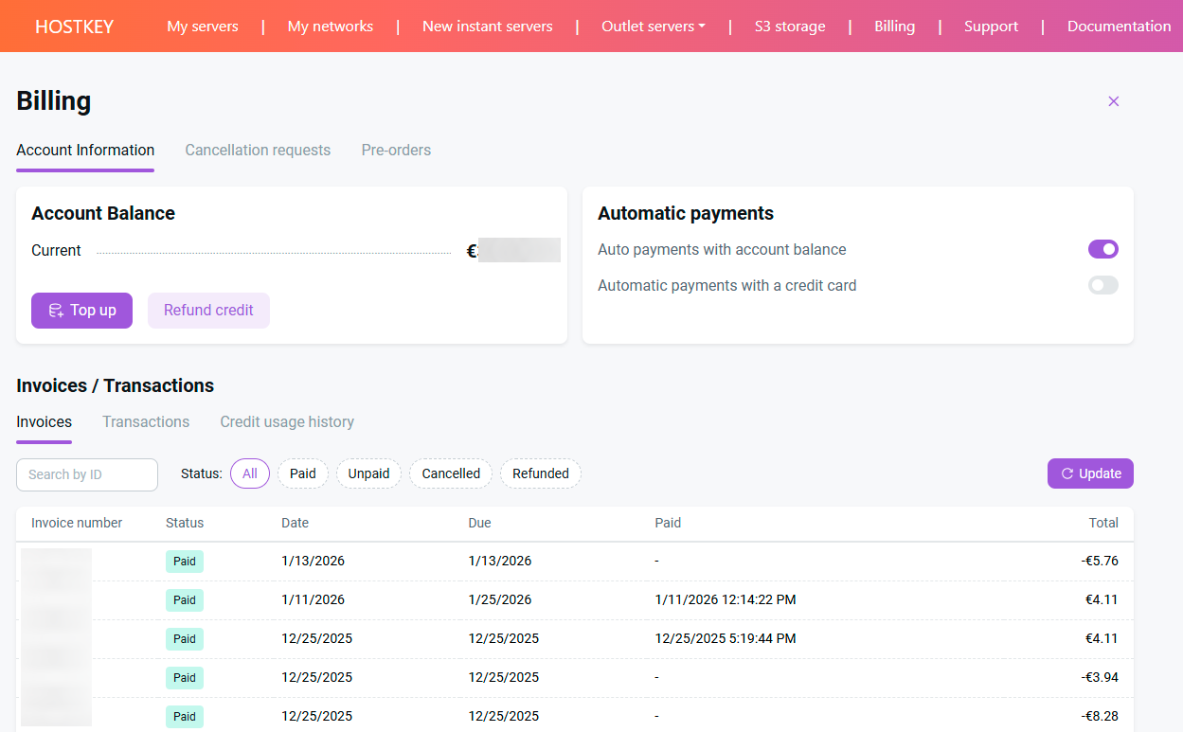1183x732 pixels.
Task: Click the HOSTKEY logo
Action: click(x=74, y=27)
